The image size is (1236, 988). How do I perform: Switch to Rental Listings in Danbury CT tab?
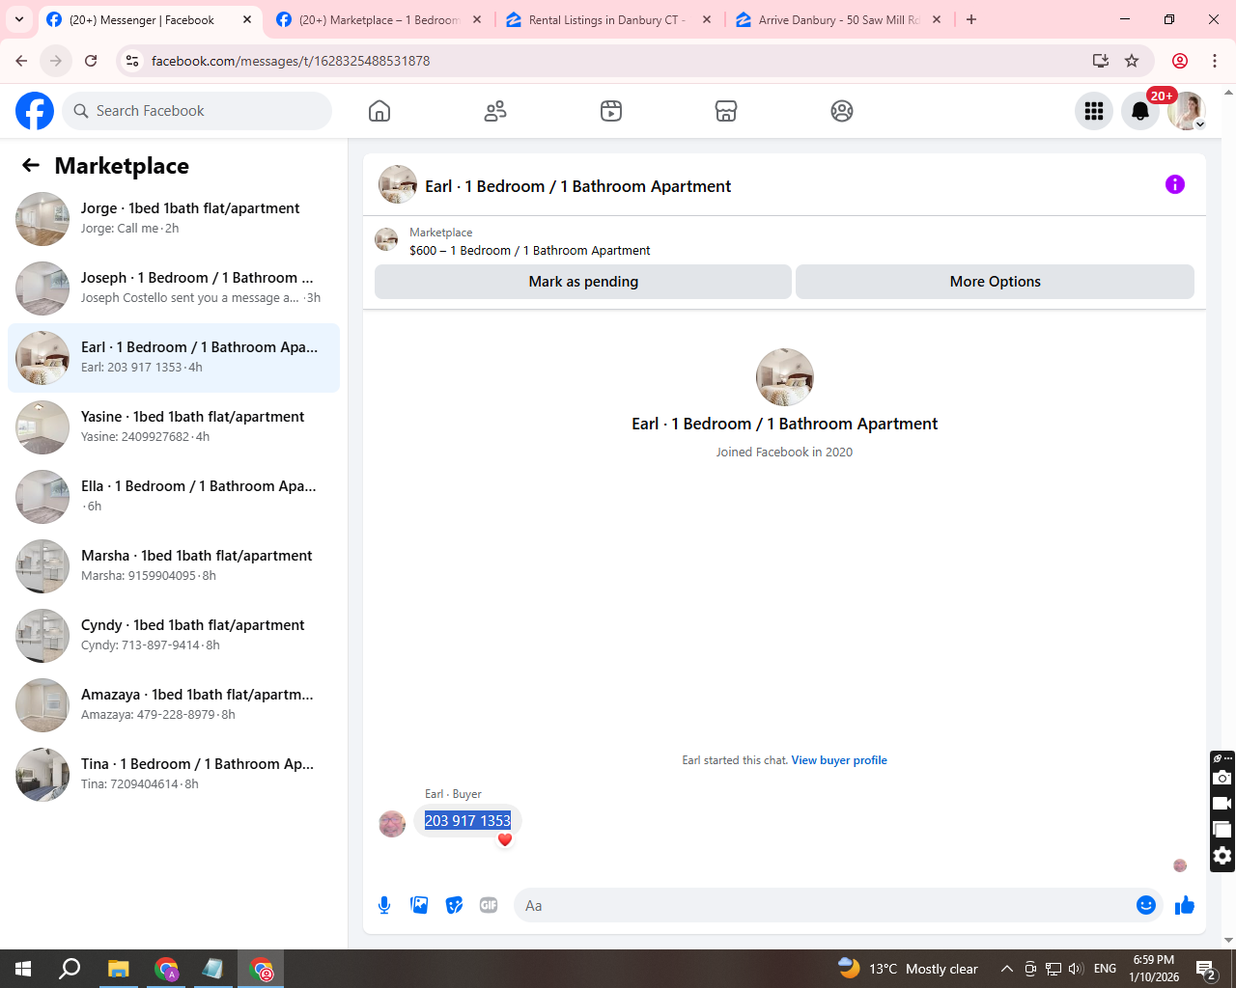click(x=608, y=19)
